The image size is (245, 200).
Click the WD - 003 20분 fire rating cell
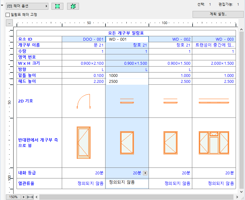[x=214, y=173]
